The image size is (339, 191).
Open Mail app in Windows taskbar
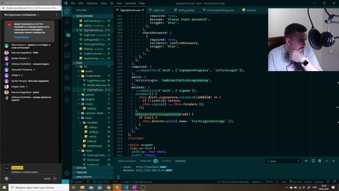point(91,187)
